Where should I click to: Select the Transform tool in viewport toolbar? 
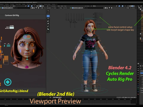tap(48, 23)
